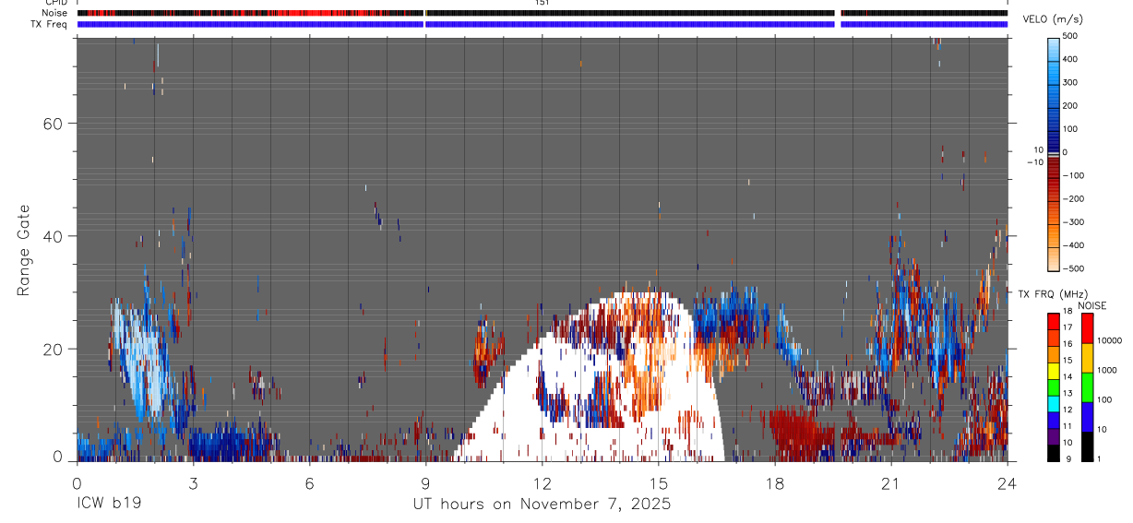
Task: Select the black 9–10 MHz TX FRQ swatch
Action: coord(1053,453)
